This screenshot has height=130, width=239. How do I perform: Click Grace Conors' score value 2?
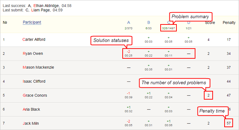[x=208, y=95]
